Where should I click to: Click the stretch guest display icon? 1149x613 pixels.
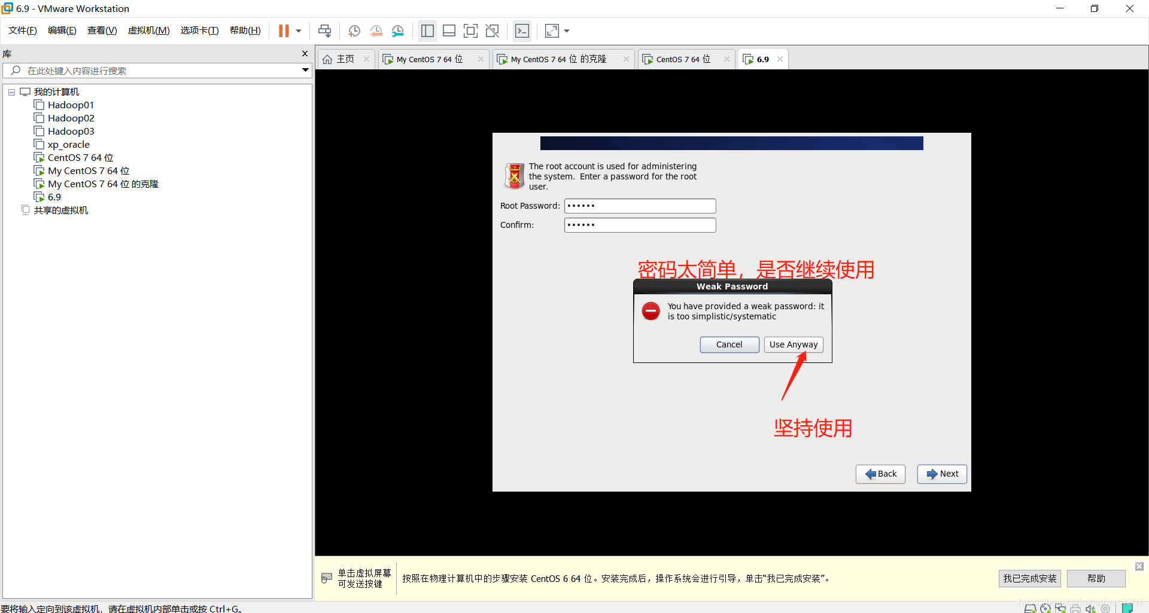[552, 31]
